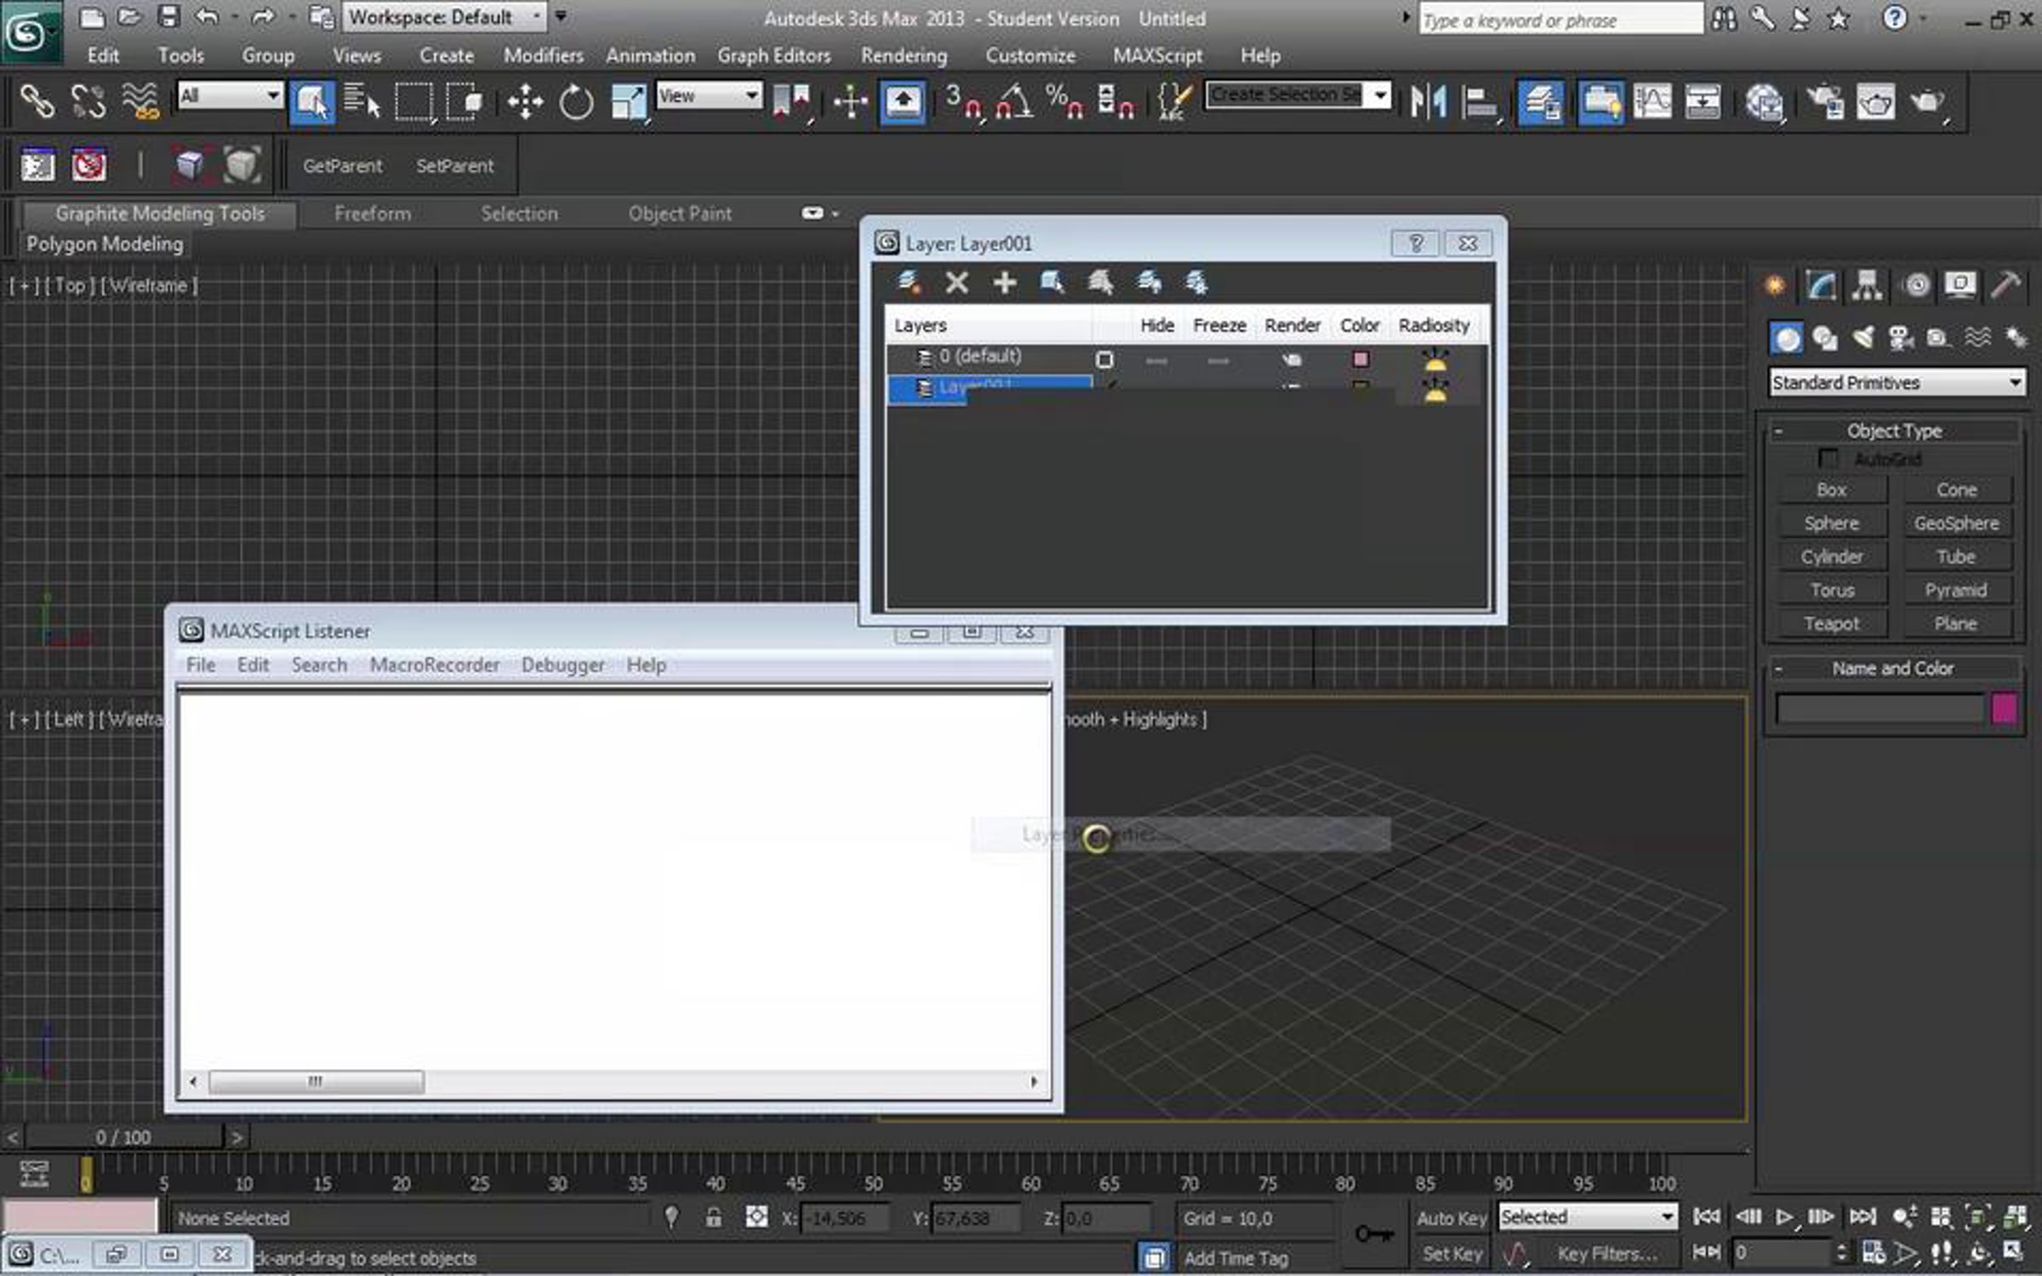Viewport: 2042px width, 1276px height.
Task: Click the object color swatch
Action: (x=2004, y=709)
